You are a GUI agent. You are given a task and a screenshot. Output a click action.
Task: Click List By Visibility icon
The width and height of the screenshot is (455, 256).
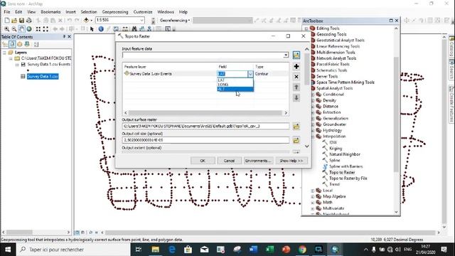[x=19, y=44]
